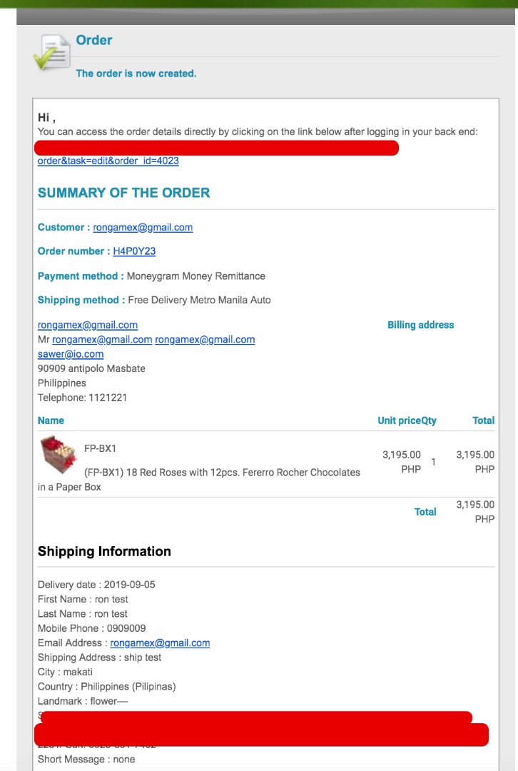Click the first email link after Mr
518x771 pixels.
(102, 340)
